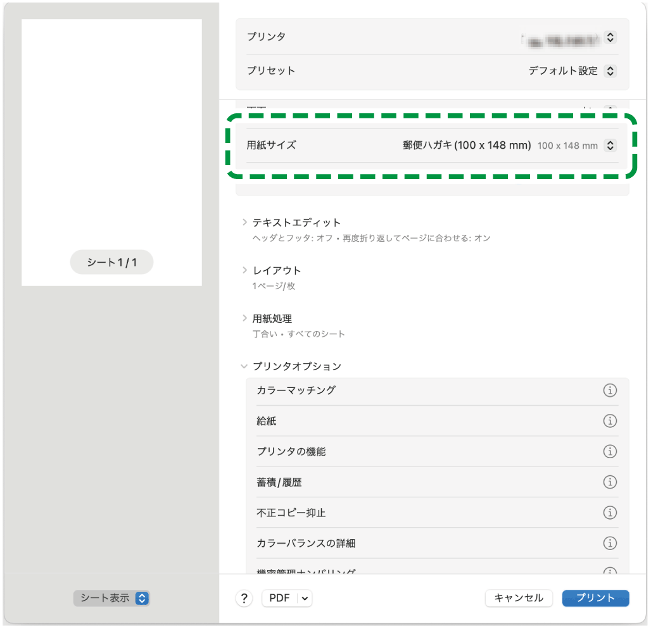Image resolution: width=651 pixels, height=631 pixels.
Task: Click the プリント button
Action: [595, 597]
